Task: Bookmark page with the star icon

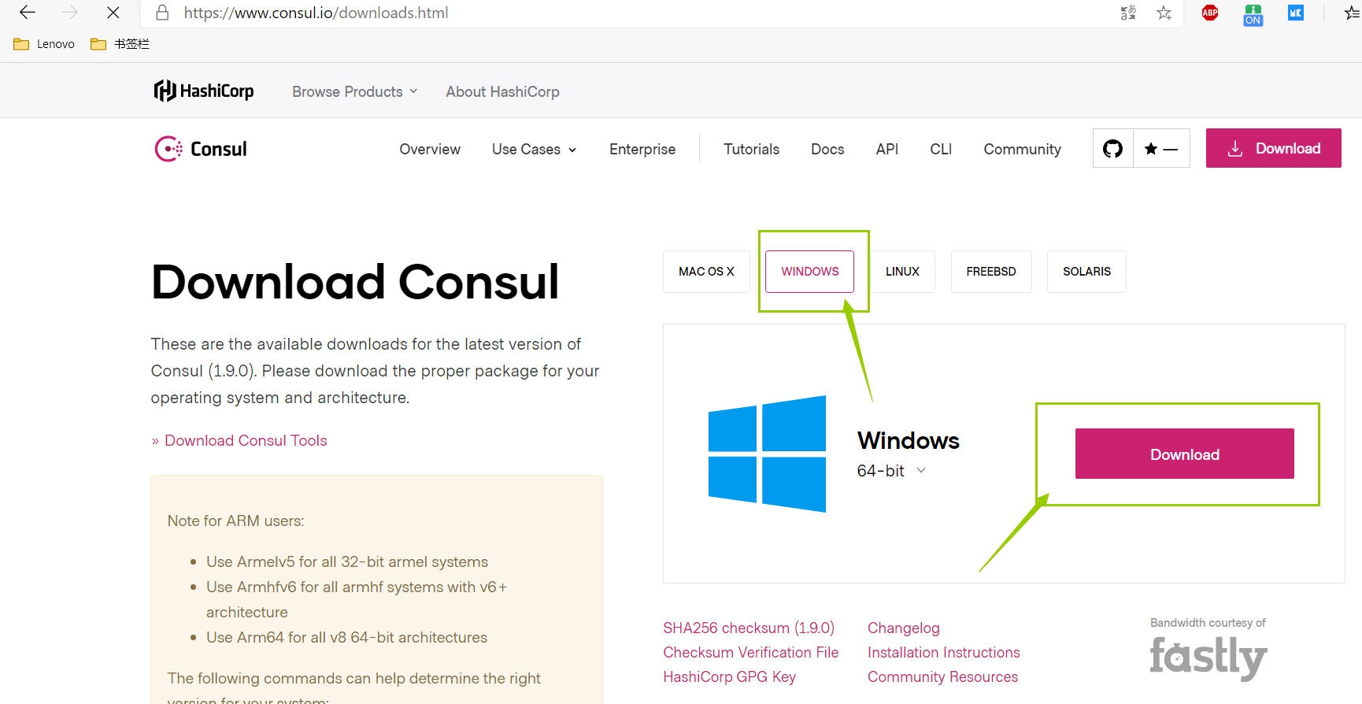Action: click(1164, 13)
